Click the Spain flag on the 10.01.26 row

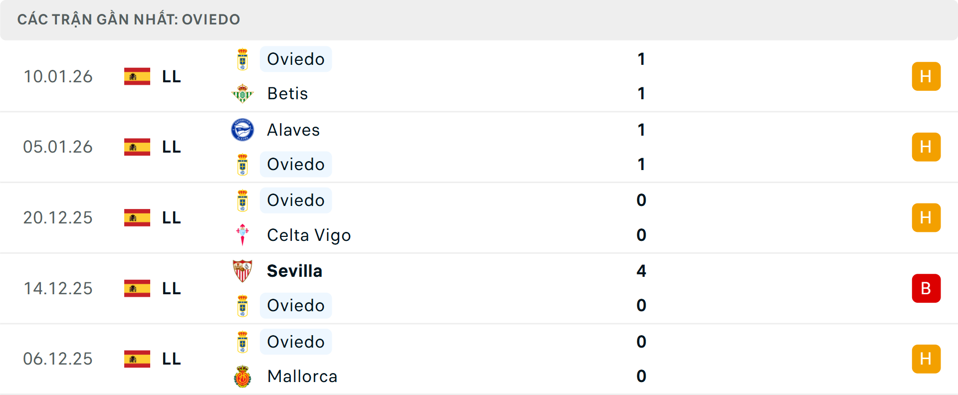pos(137,76)
